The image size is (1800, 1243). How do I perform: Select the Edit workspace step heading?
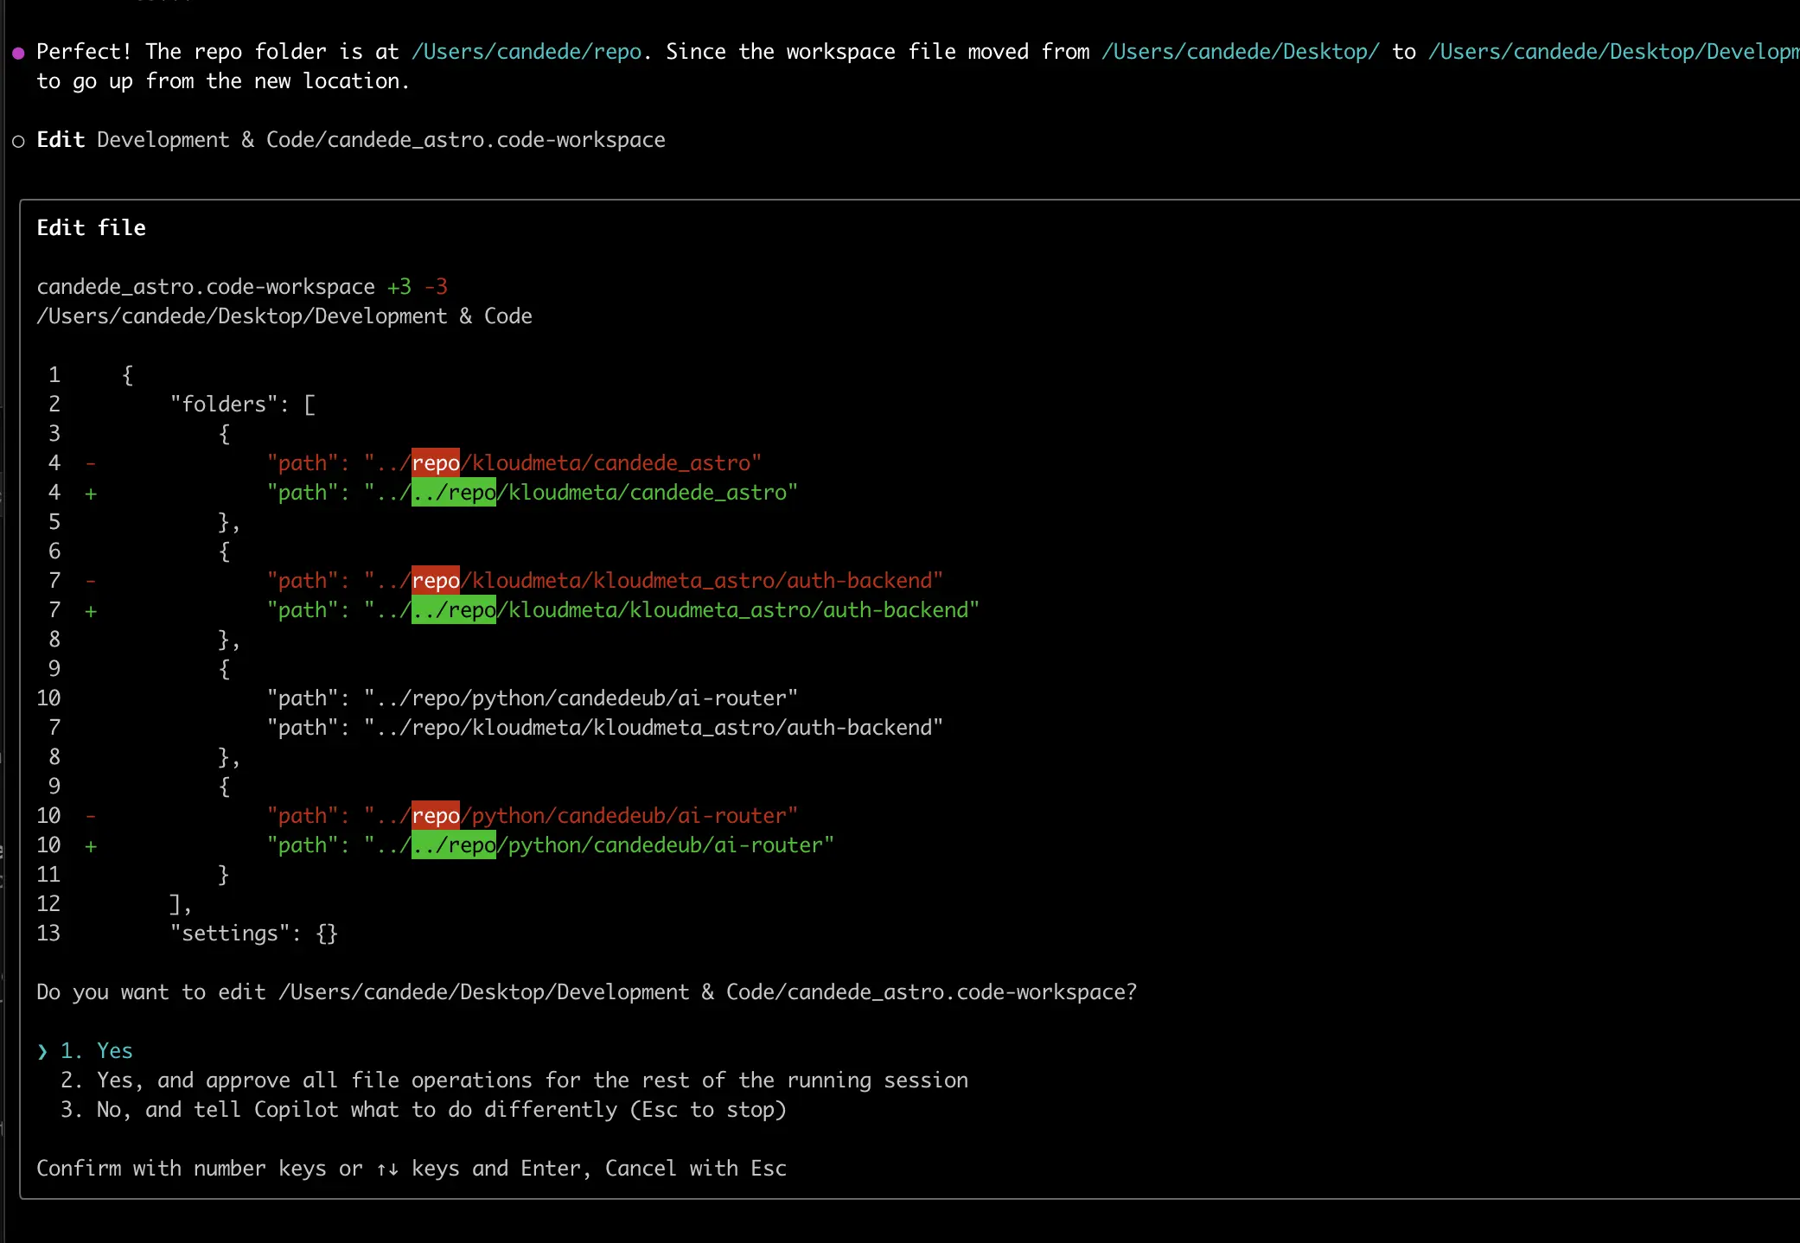[x=61, y=139]
